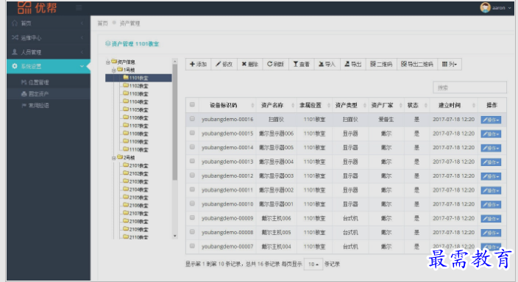
Task: Select the 1110教室 folder in the tree
Action: tap(136, 149)
